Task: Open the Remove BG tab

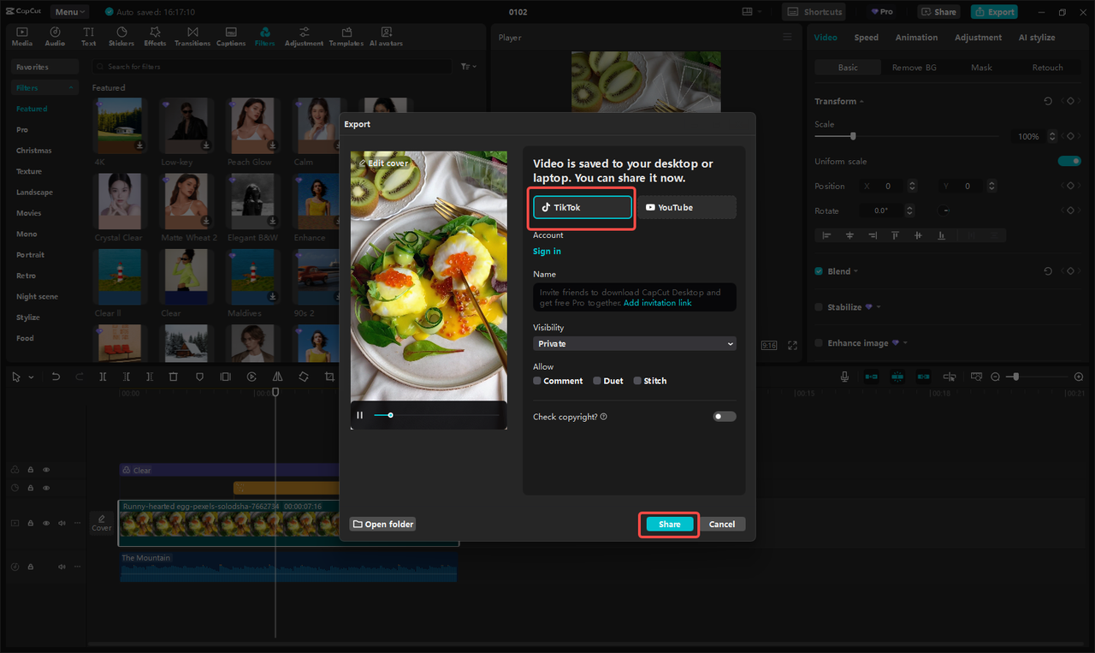Action: (916, 67)
